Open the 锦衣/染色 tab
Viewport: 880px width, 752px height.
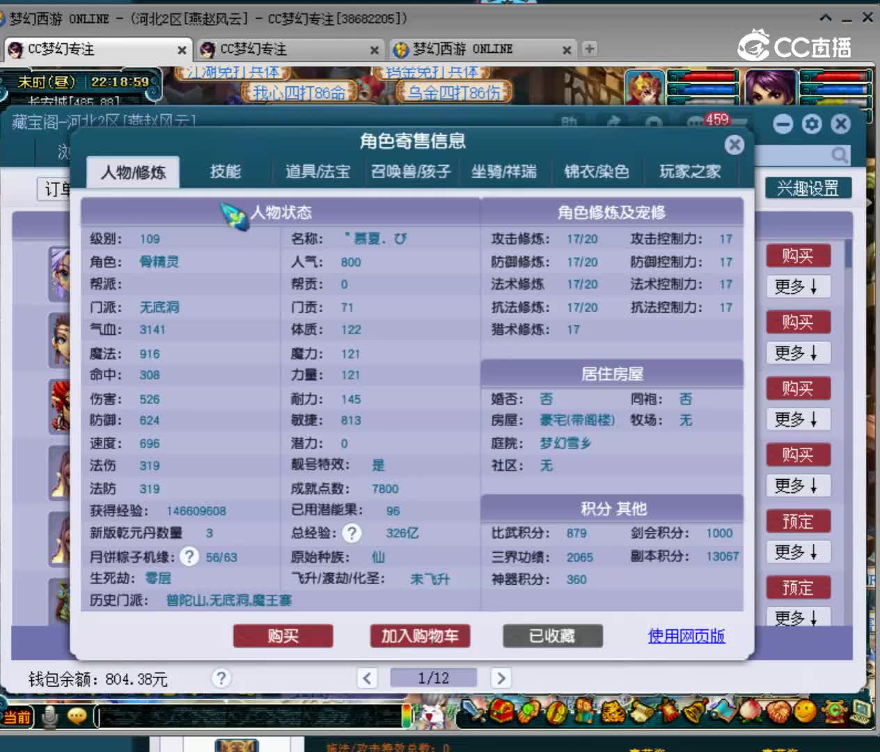[x=597, y=172]
